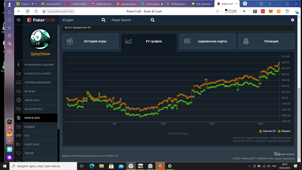Open Windows Settings gear on taskbar
This screenshot has width=302, height=170.
[170, 166]
